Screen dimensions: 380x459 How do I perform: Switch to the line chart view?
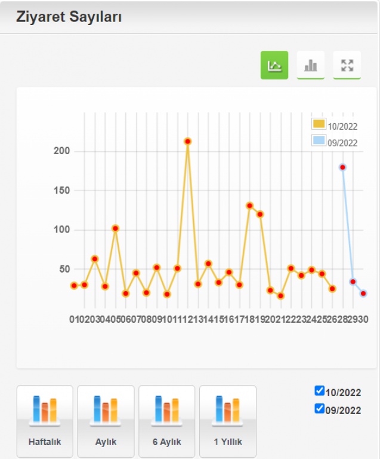(x=274, y=65)
